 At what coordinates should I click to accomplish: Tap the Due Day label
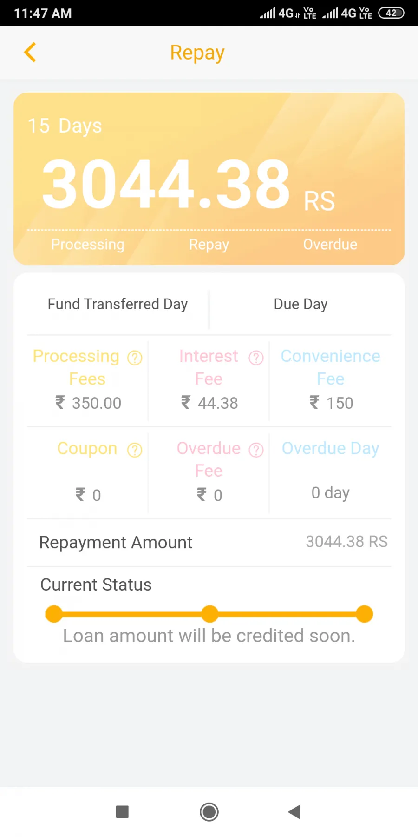[300, 304]
